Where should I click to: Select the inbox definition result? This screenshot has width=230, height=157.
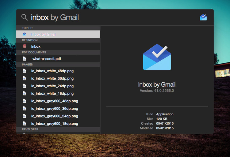click(x=36, y=47)
